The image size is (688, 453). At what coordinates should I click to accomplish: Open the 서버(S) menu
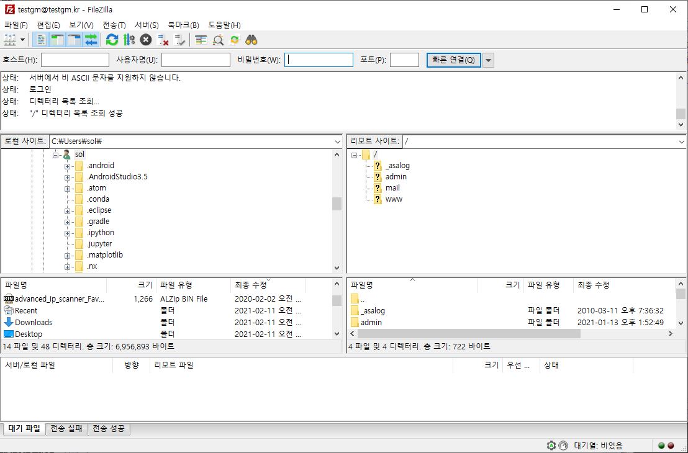tap(147, 25)
